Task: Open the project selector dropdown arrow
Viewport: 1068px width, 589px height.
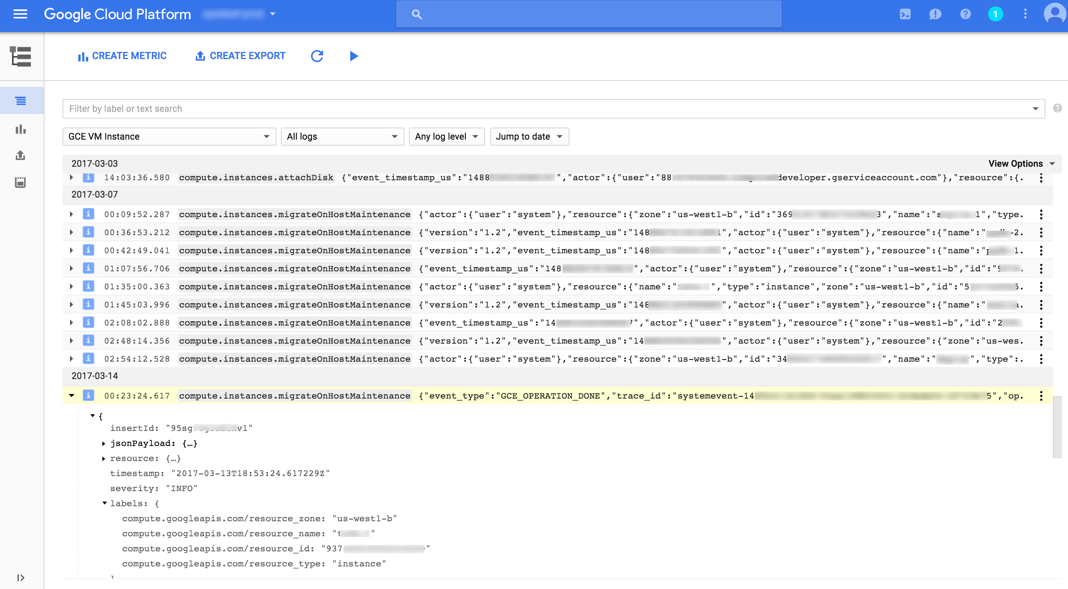Action: pos(273,14)
